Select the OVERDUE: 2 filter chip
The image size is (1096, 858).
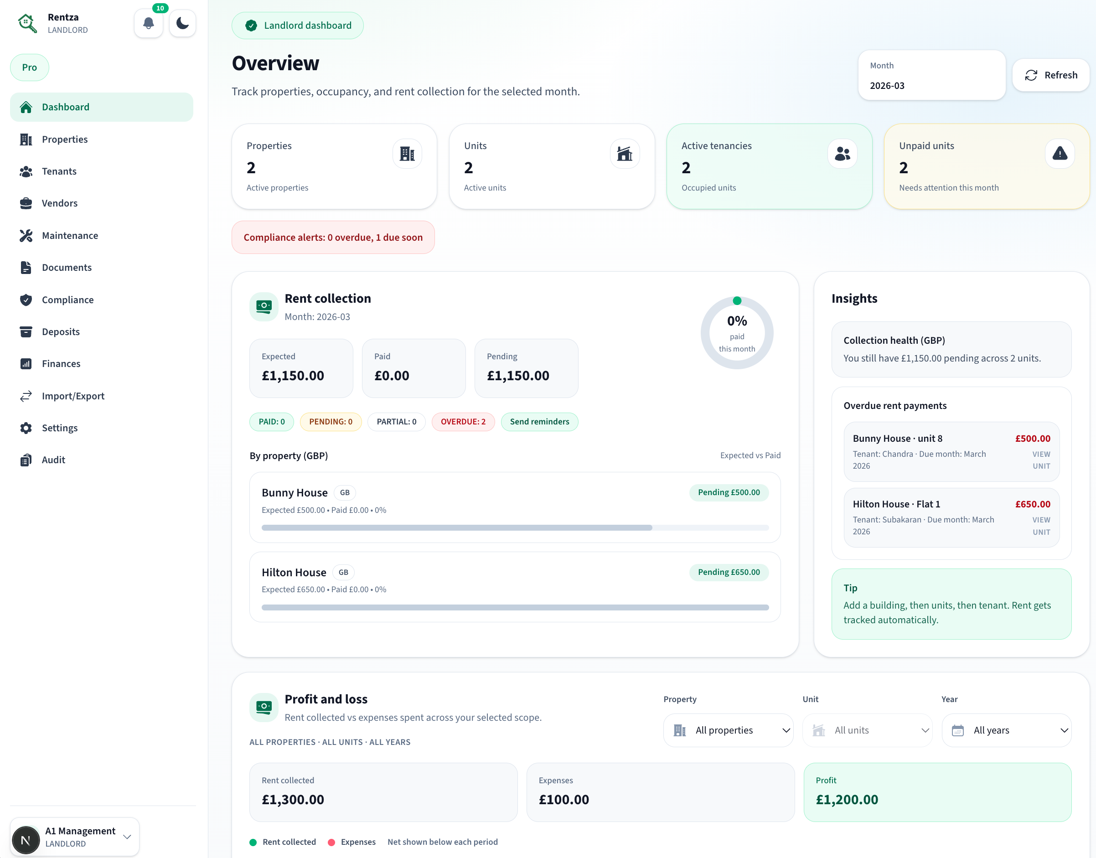click(463, 421)
